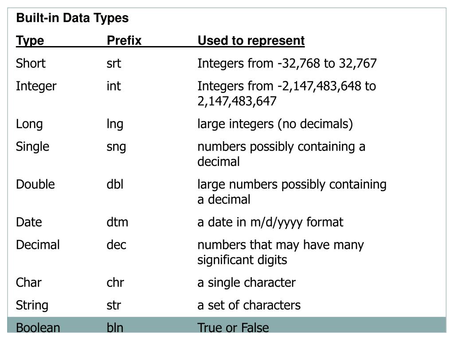Click the 'Built-in Data Types' title
Screen dimensions: 454x340
pos(72,18)
